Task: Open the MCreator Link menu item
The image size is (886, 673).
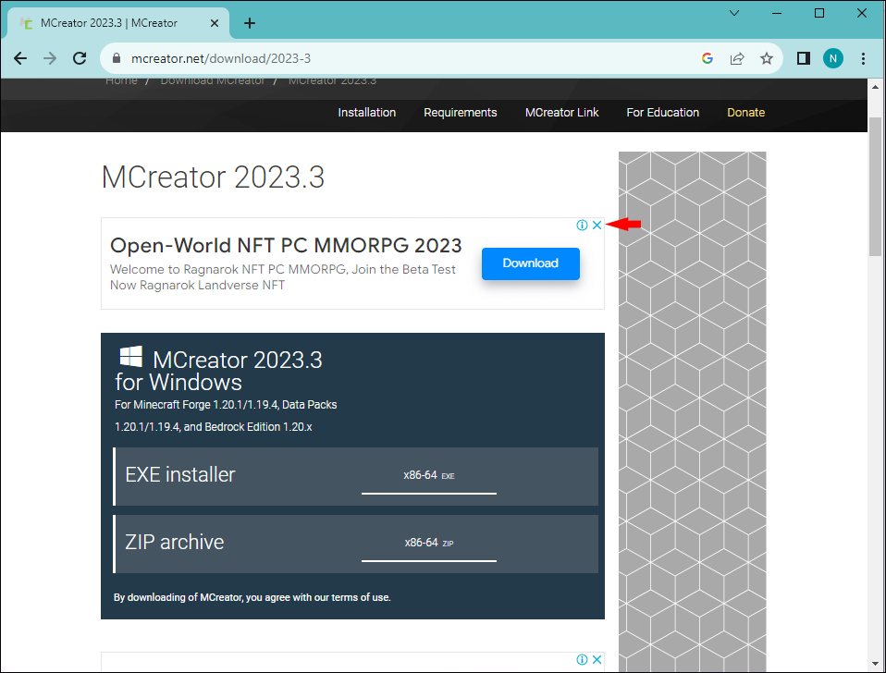Action: tap(561, 113)
